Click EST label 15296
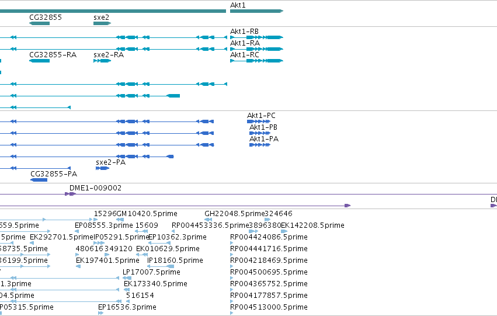 pyautogui.click(x=105, y=214)
